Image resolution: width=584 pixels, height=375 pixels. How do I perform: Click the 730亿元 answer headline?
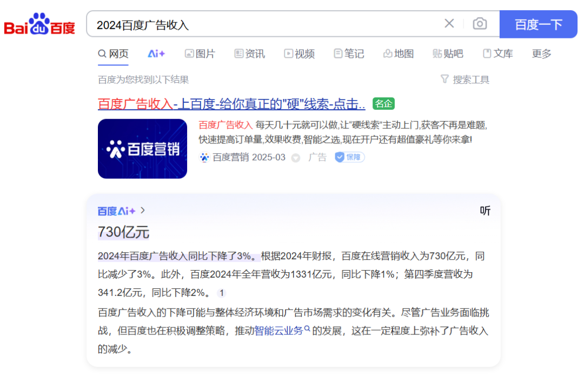click(x=124, y=232)
